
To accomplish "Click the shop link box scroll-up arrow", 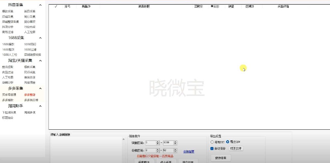I will (123, 139).
